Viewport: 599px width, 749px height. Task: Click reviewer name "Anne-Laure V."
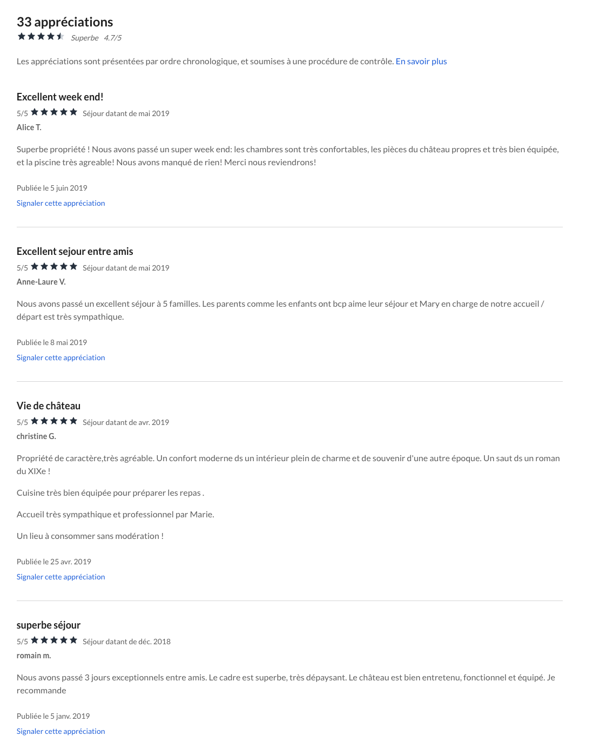(41, 282)
